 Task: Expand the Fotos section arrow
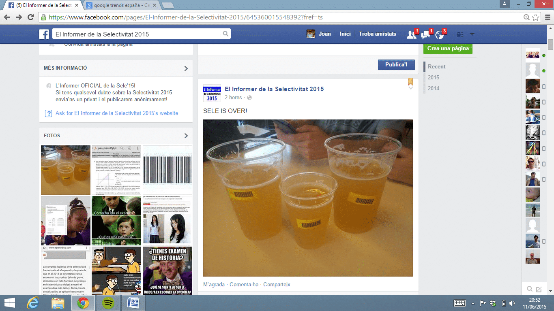tap(186, 136)
